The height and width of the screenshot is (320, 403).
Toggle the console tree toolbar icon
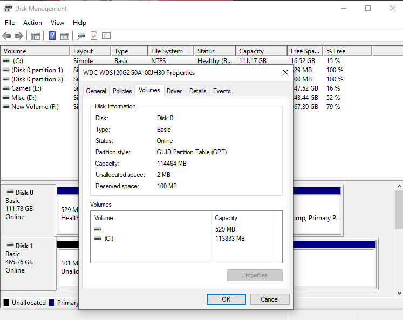pyautogui.click(x=36, y=36)
